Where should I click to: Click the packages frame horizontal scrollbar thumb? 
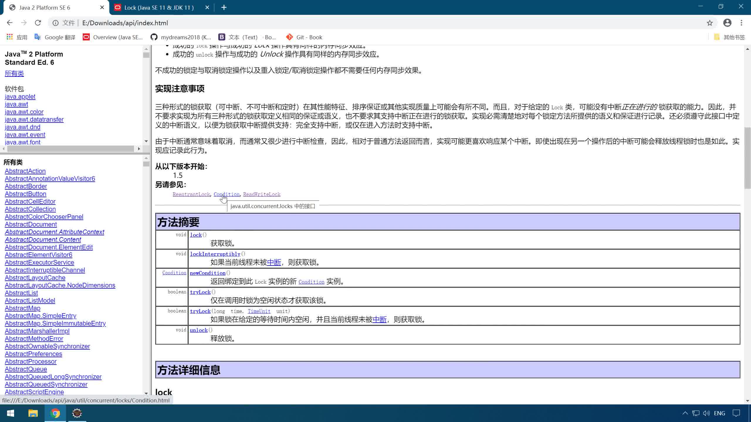[70, 149]
